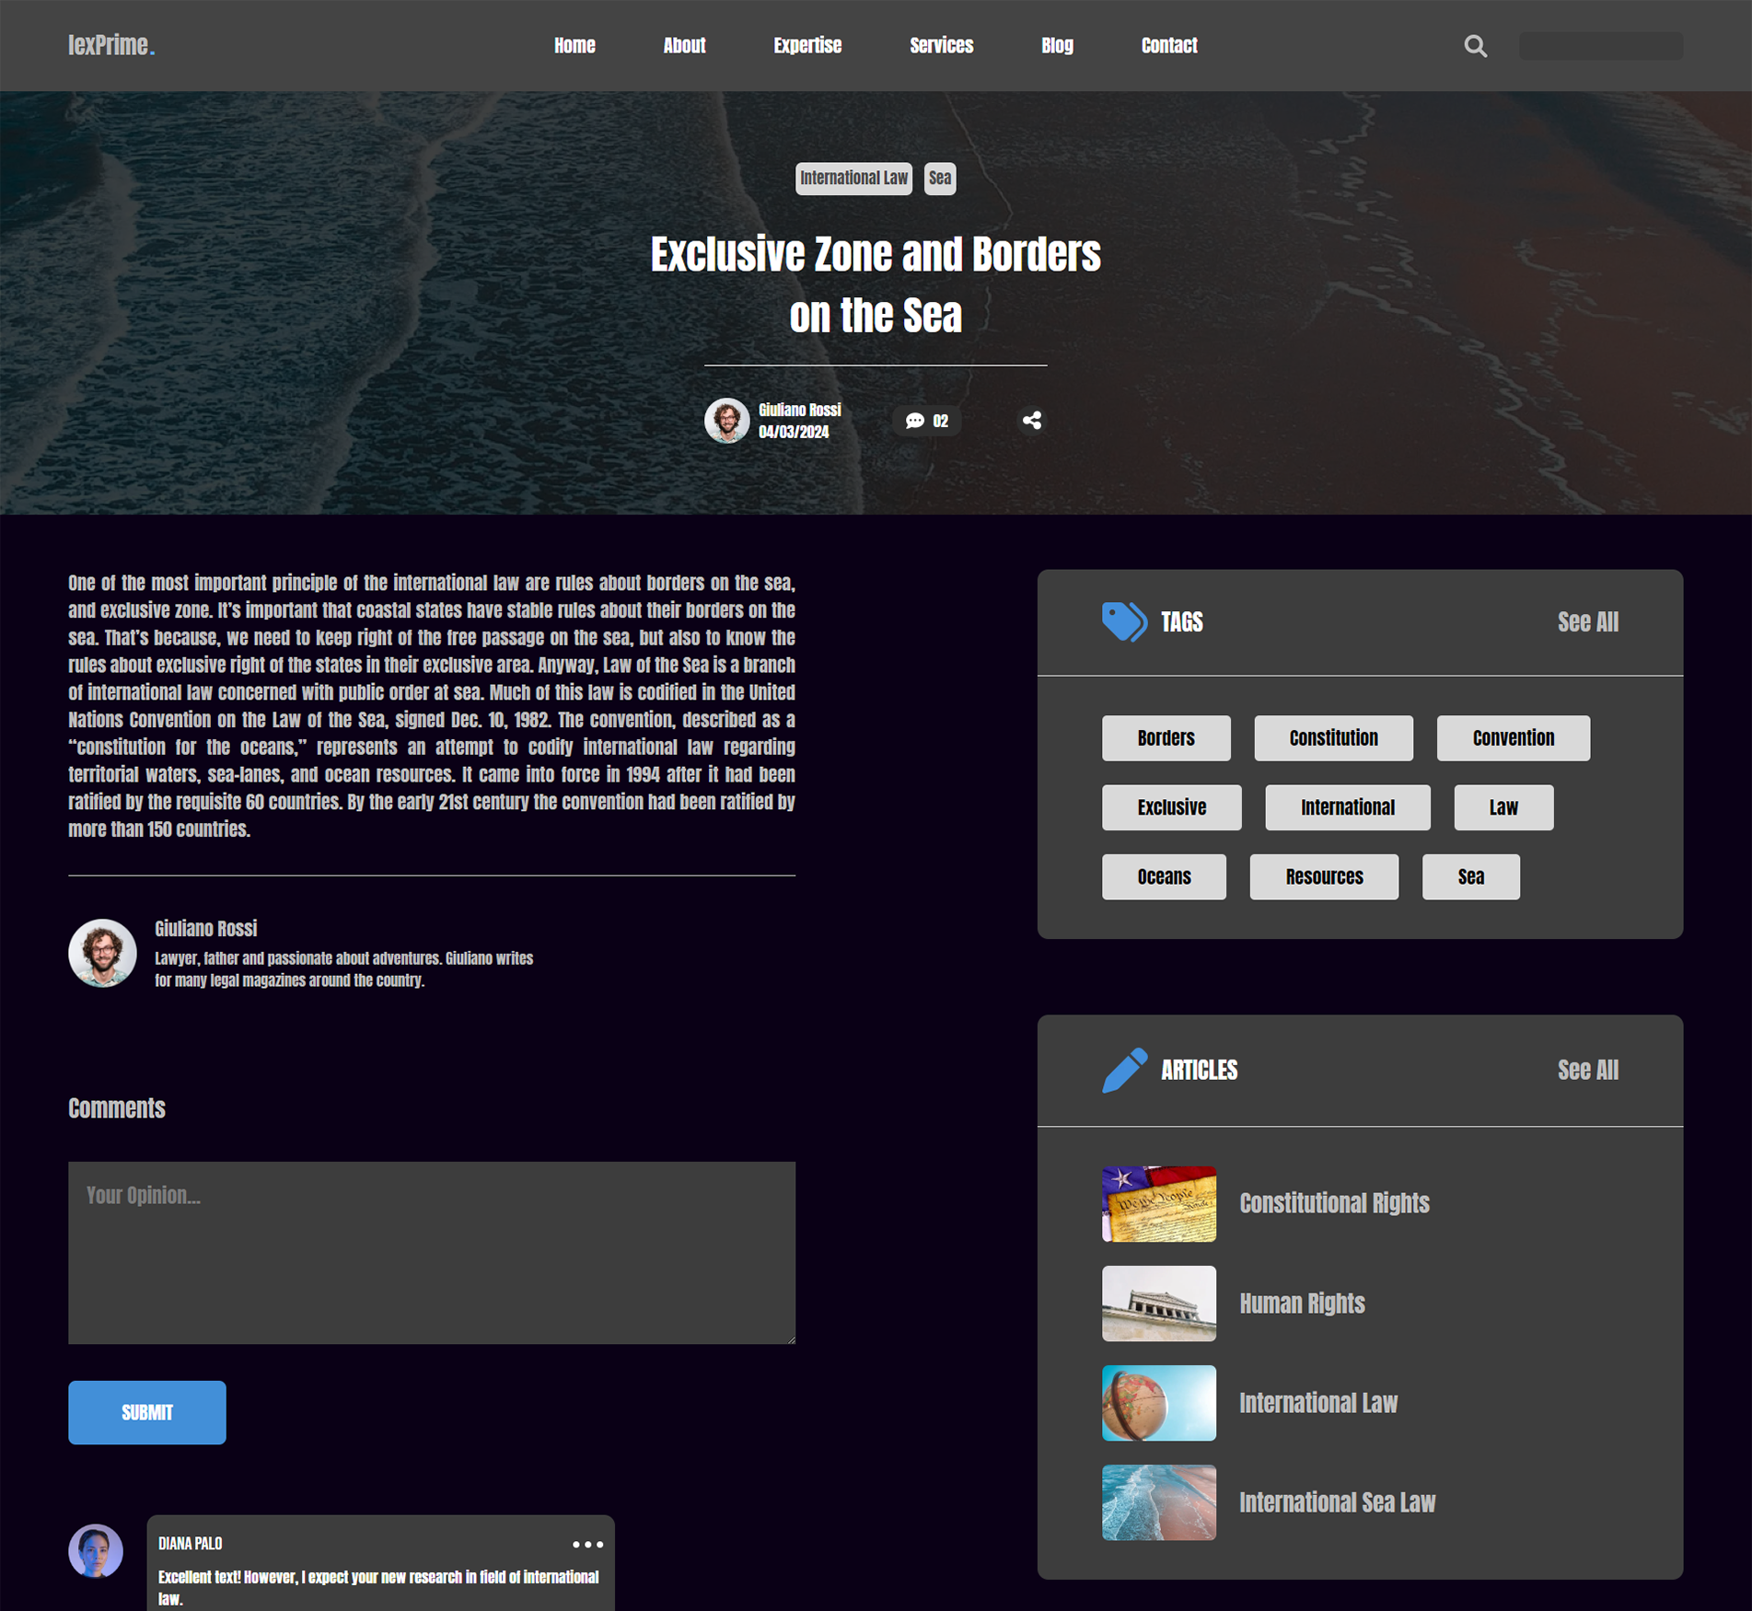This screenshot has width=1752, height=1611.
Task: Submit the comment with SUBMIT button
Action: pyautogui.click(x=147, y=1412)
